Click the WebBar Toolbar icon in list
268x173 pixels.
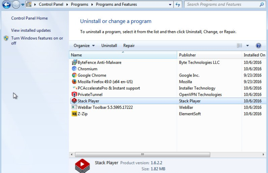click(x=74, y=107)
